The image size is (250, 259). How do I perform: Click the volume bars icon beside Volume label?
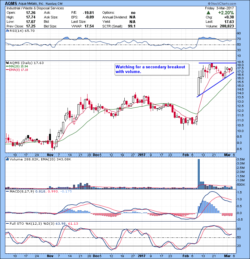coord(7,159)
